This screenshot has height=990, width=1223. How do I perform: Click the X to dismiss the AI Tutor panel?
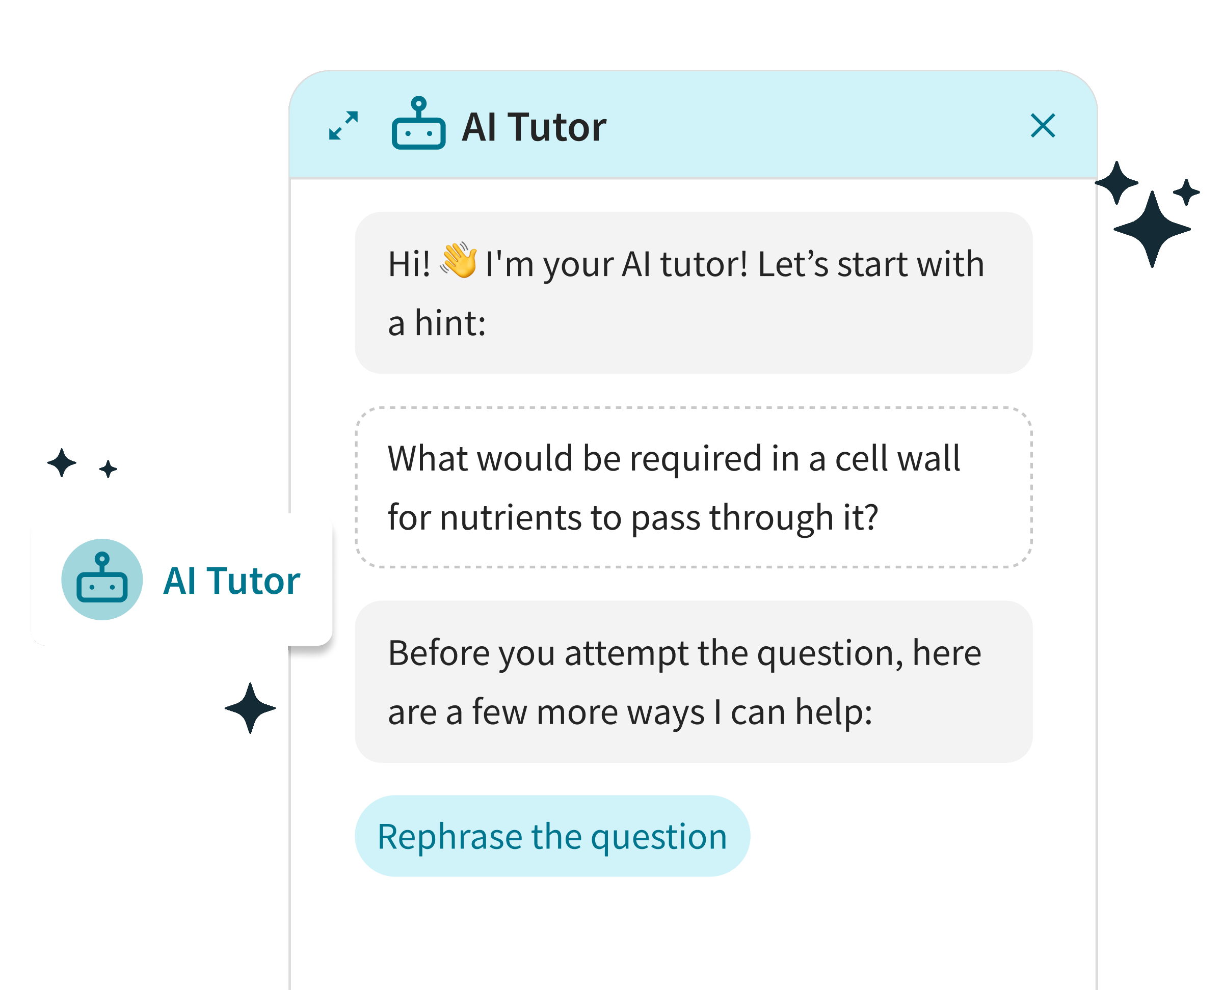coord(1043,125)
